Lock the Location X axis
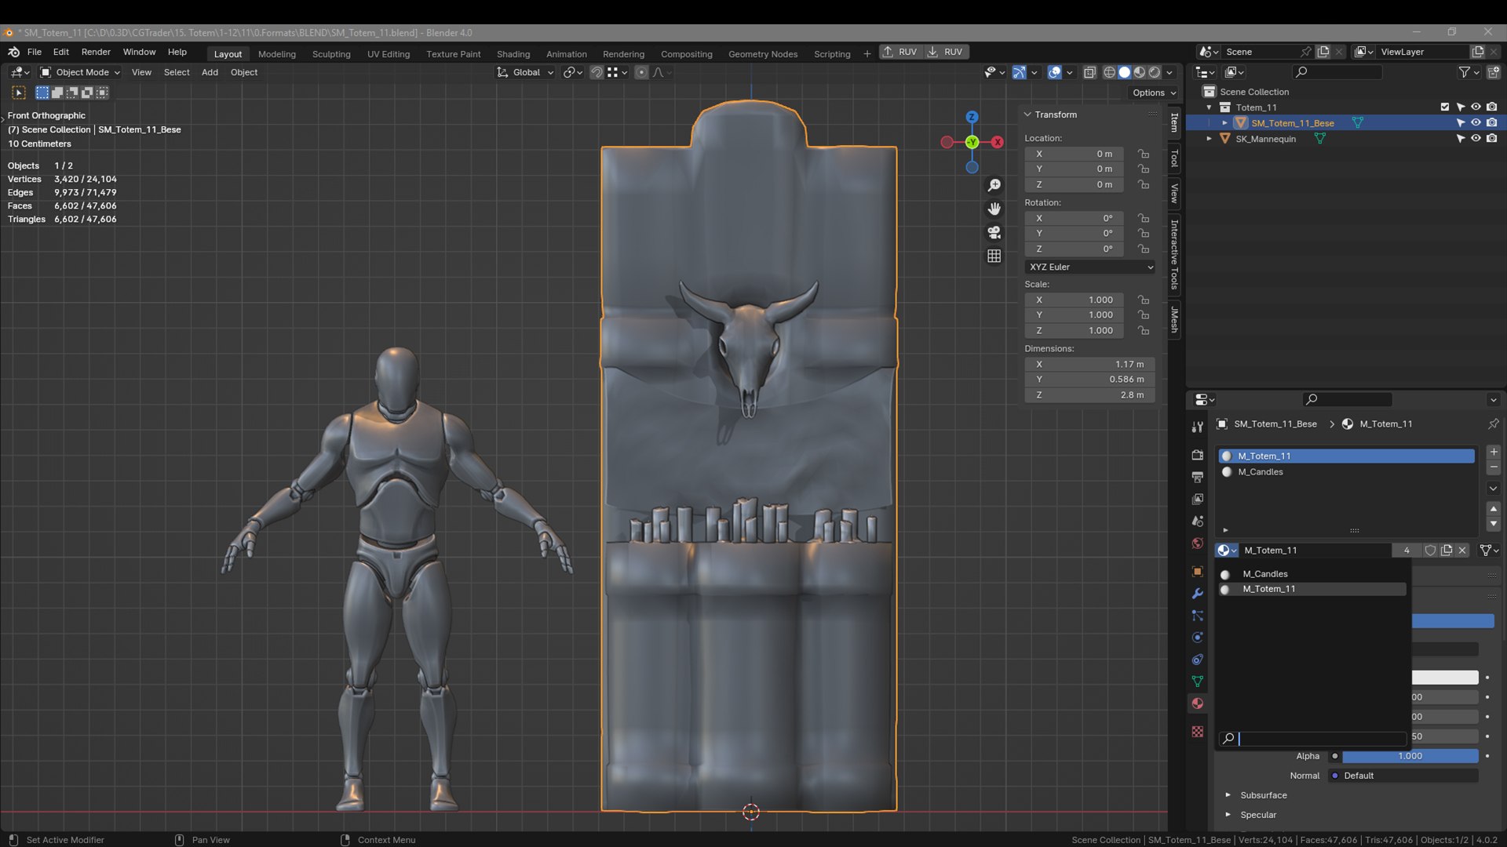Image resolution: width=1507 pixels, height=847 pixels. (x=1144, y=154)
